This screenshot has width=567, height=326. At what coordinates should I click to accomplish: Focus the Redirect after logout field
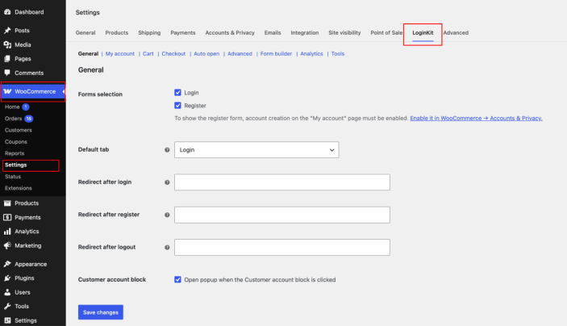point(282,248)
